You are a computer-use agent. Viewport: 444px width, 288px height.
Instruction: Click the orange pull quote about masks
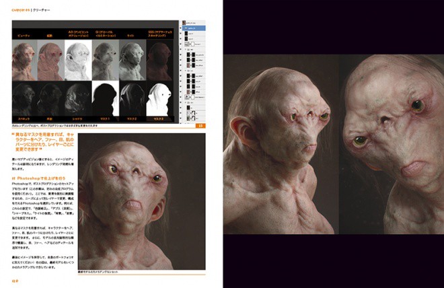[43, 142]
